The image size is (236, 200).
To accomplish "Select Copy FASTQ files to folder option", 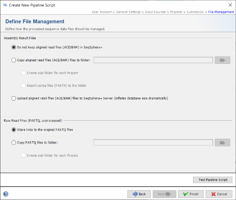I will (14, 142).
